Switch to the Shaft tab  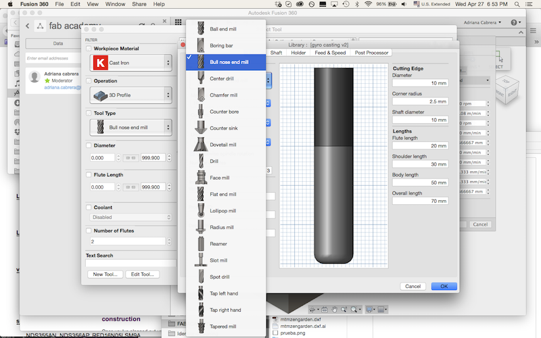[276, 53]
